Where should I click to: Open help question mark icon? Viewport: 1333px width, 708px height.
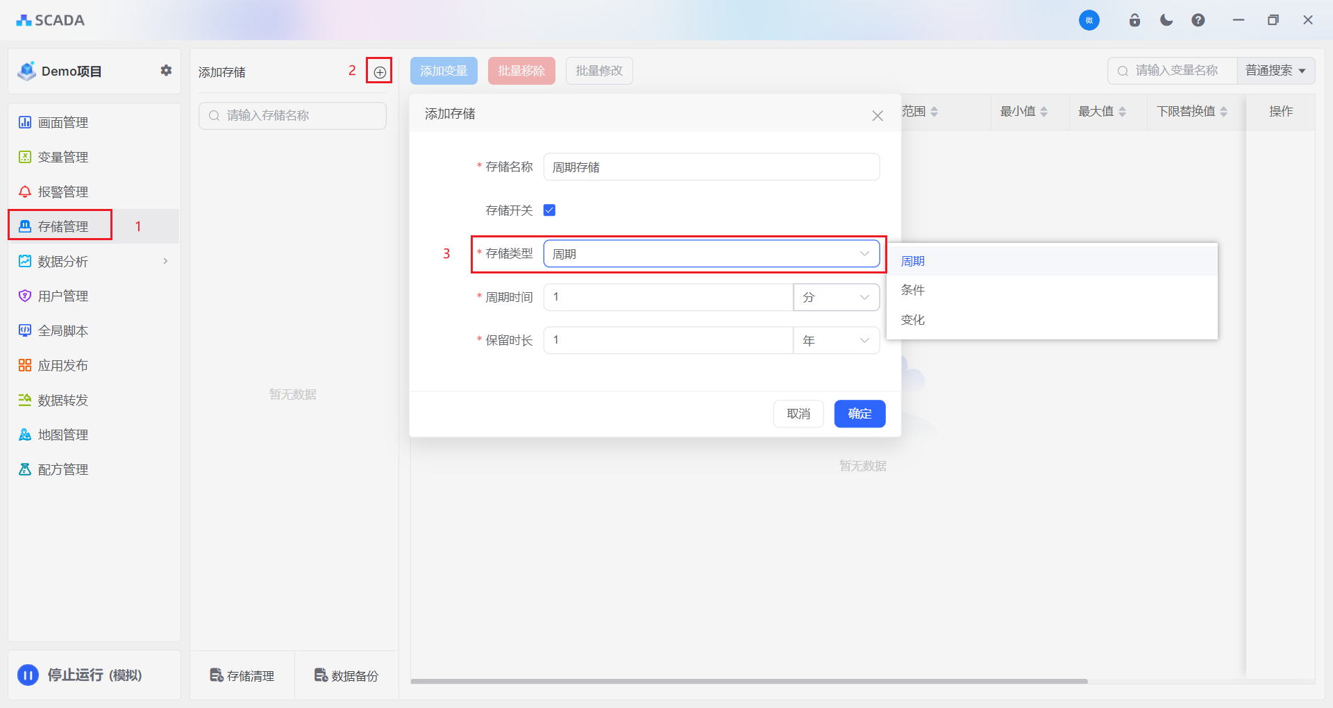pos(1198,20)
